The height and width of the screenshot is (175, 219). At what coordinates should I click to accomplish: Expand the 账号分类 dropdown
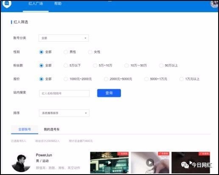[x=64, y=38]
